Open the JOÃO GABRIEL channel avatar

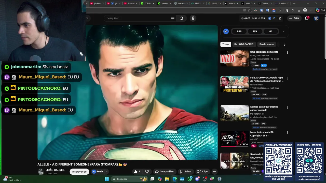point(41,172)
